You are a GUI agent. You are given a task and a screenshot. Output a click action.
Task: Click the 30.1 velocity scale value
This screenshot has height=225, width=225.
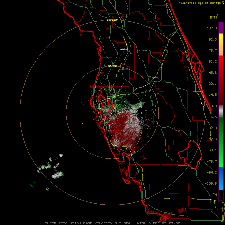coord(213,84)
